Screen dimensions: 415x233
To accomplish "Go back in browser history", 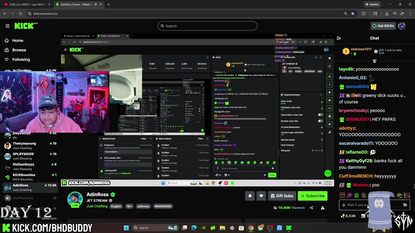I will pos(5,14).
